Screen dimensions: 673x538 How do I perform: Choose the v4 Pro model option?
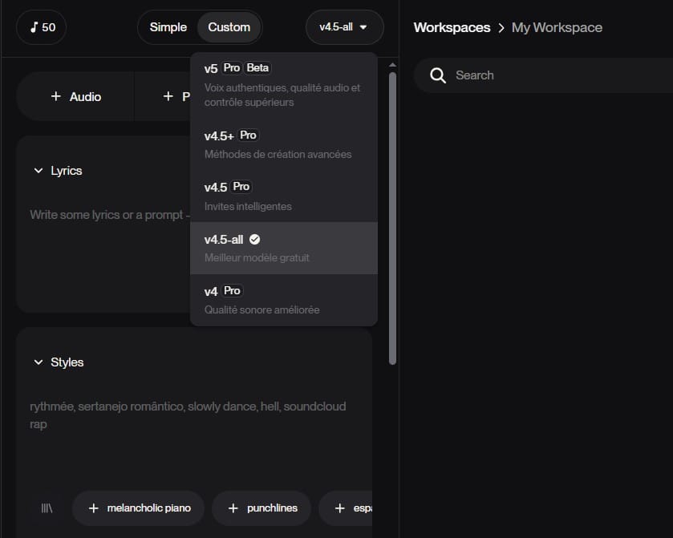tap(283, 300)
